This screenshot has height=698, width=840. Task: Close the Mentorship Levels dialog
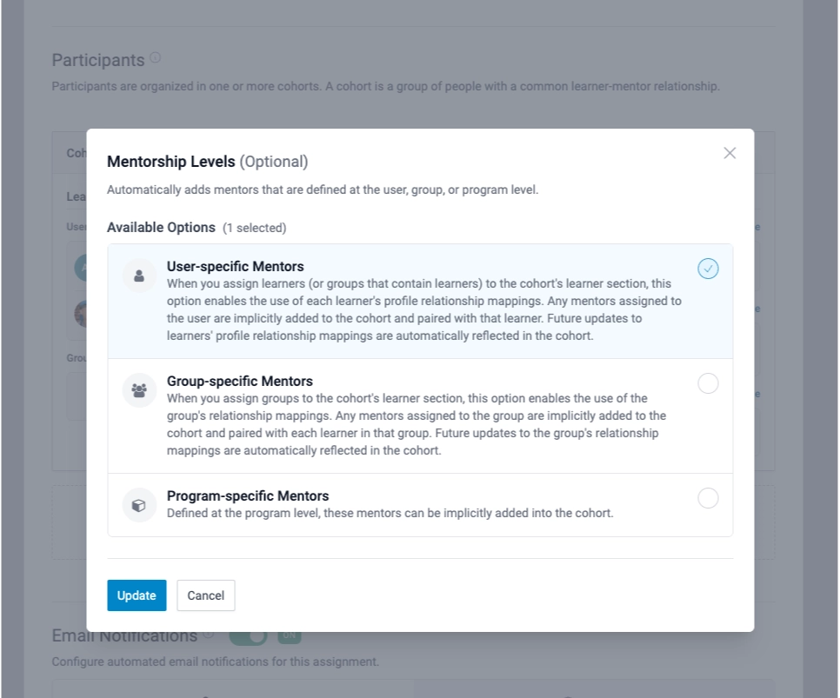pos(729,153)
